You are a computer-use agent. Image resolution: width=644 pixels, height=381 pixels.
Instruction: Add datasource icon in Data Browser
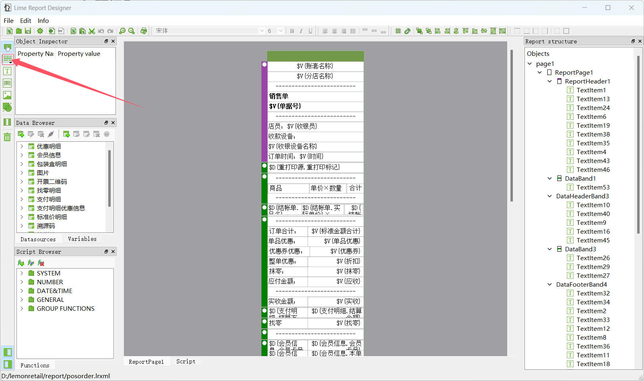point(21,134)
